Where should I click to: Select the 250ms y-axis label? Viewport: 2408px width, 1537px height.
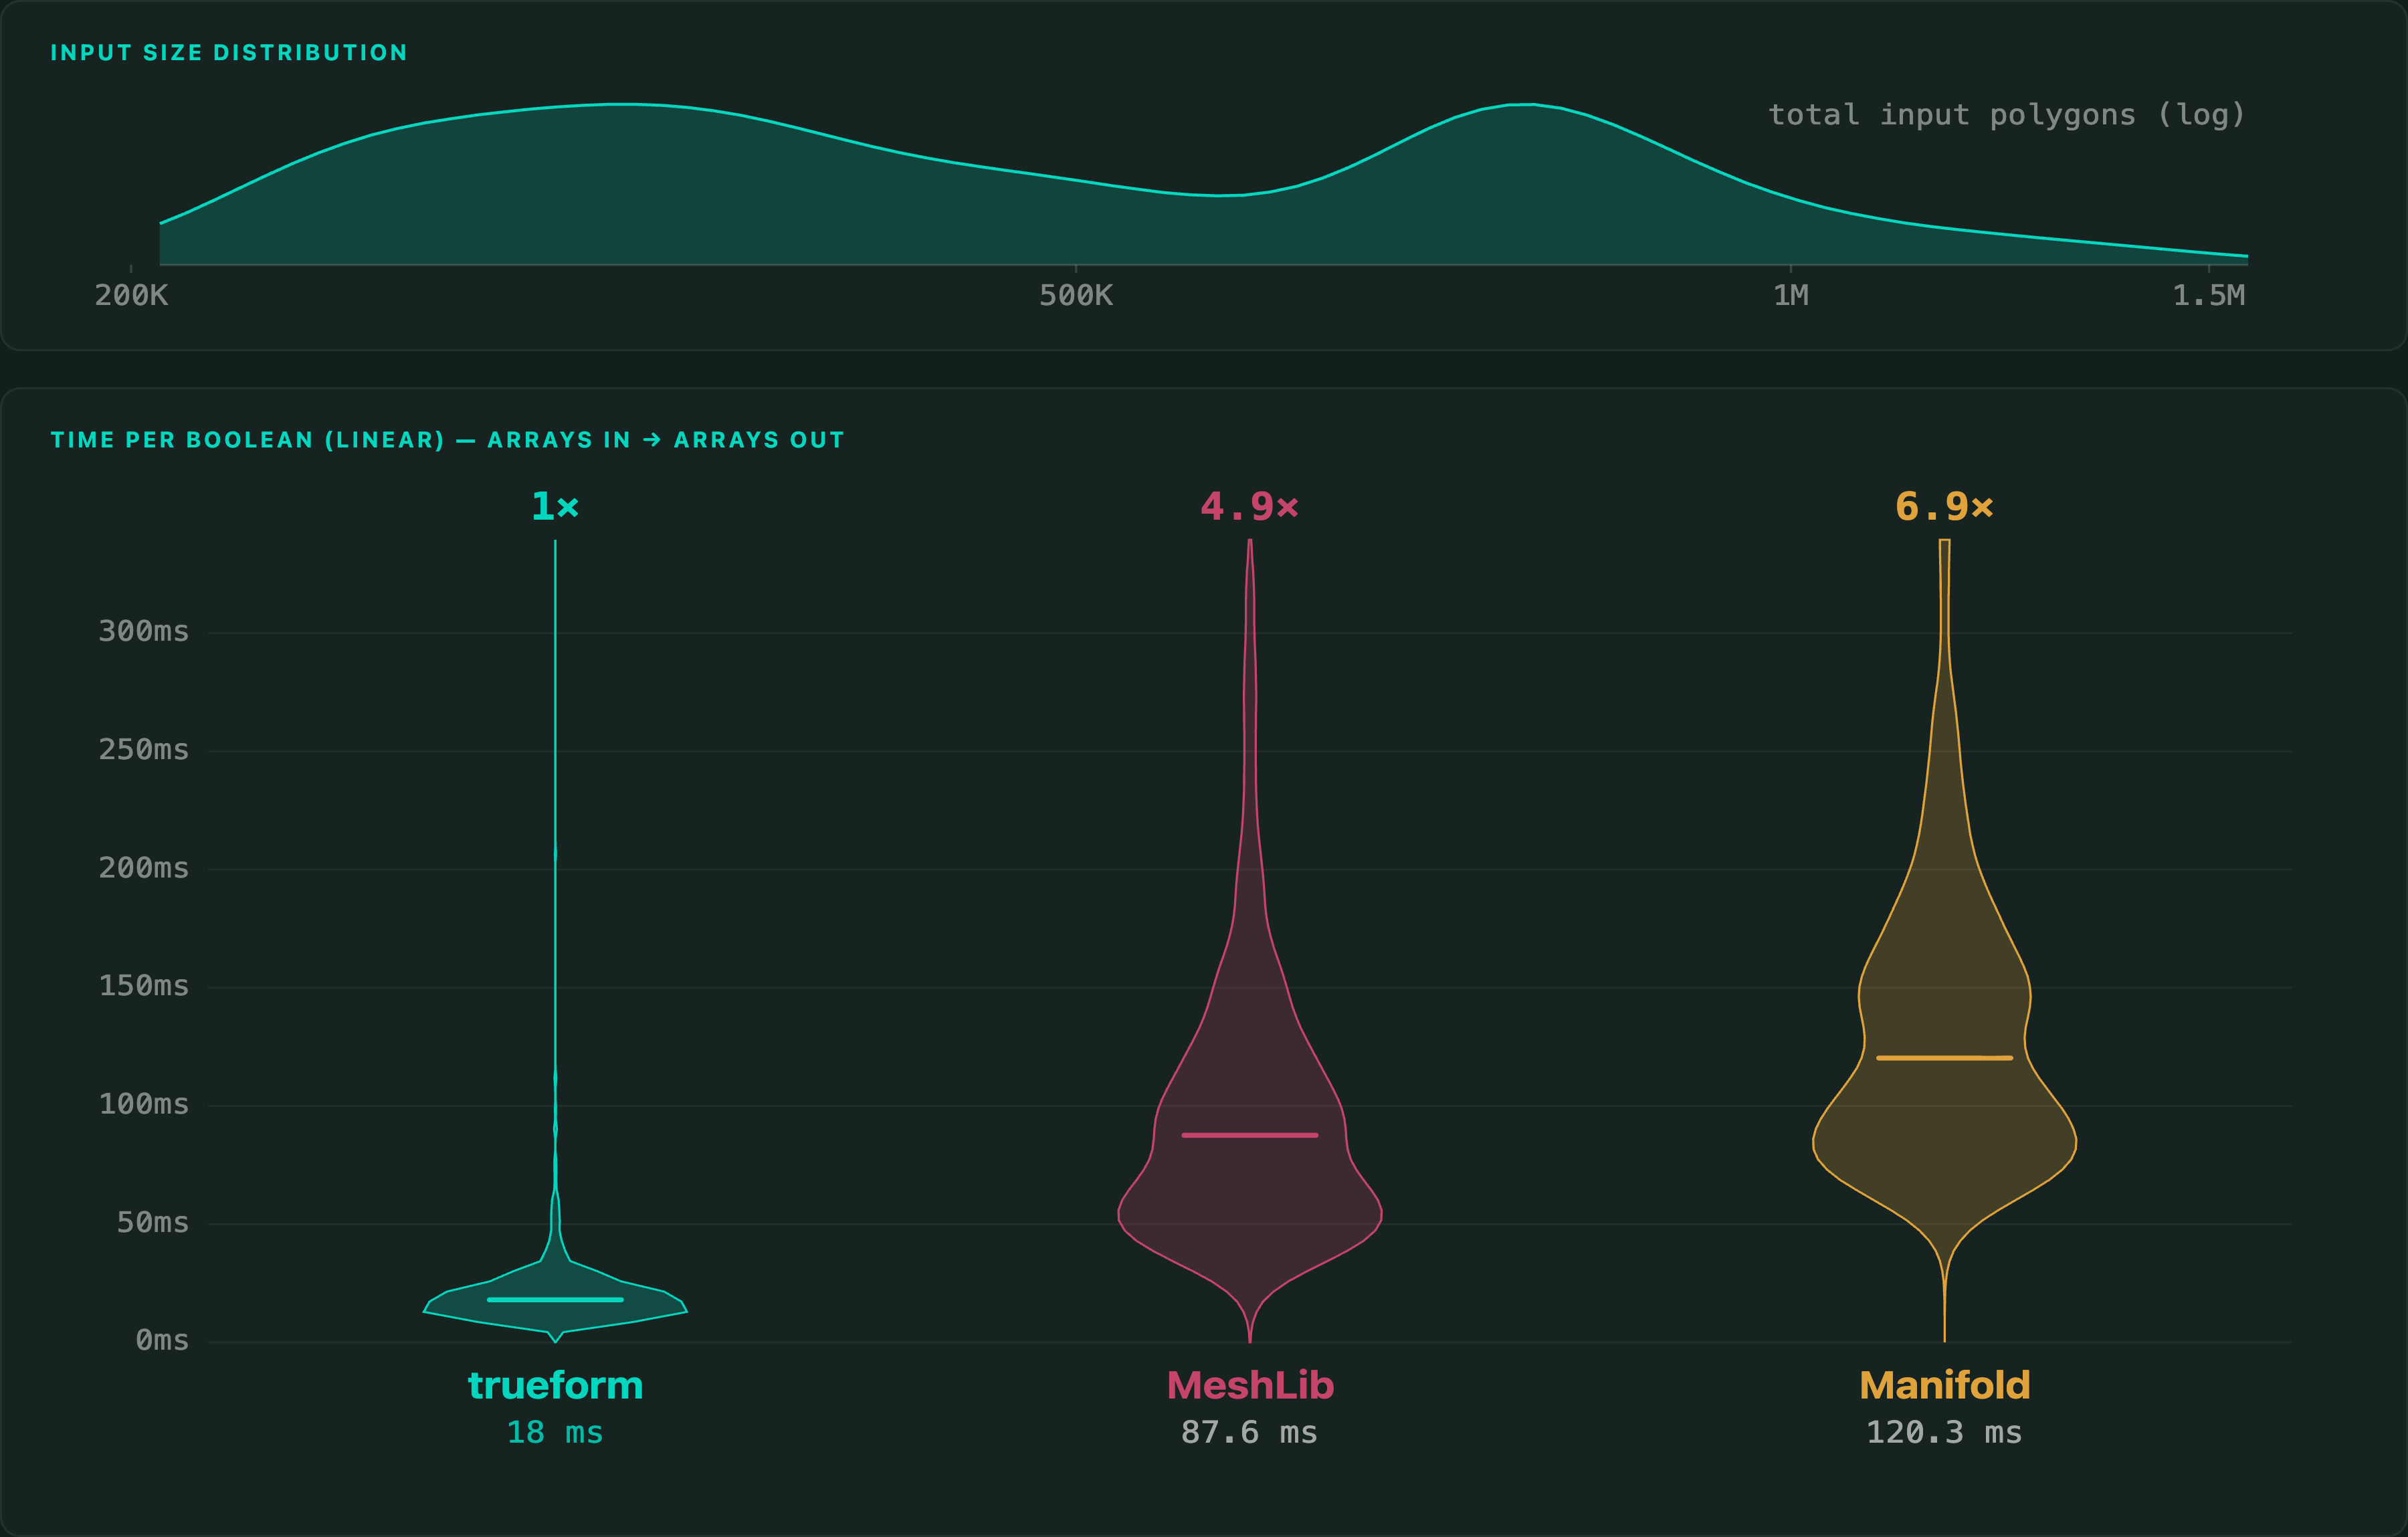pyautogui.click(x=143, y=750)
